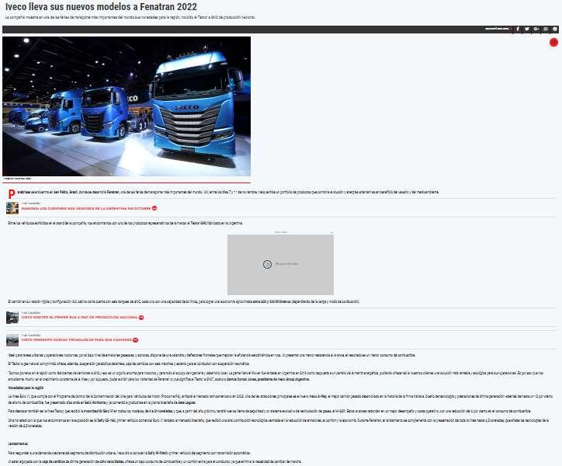This screenshot has height=466, width=562.
Task: Share article on Google Plus
Action: 536,29
